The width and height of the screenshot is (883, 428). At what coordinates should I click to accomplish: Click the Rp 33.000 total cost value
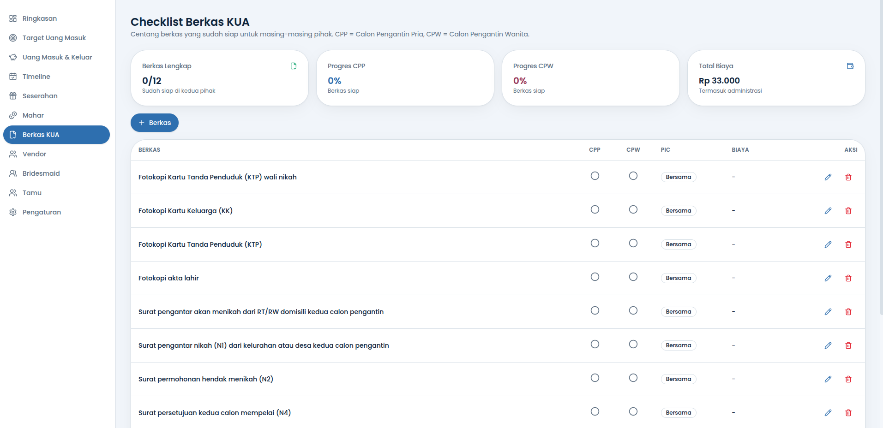(719, 81)
